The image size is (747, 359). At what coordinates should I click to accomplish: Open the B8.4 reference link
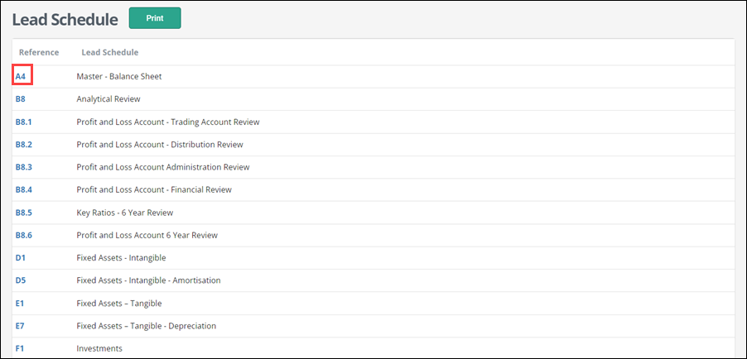click(x=24, y=189)
